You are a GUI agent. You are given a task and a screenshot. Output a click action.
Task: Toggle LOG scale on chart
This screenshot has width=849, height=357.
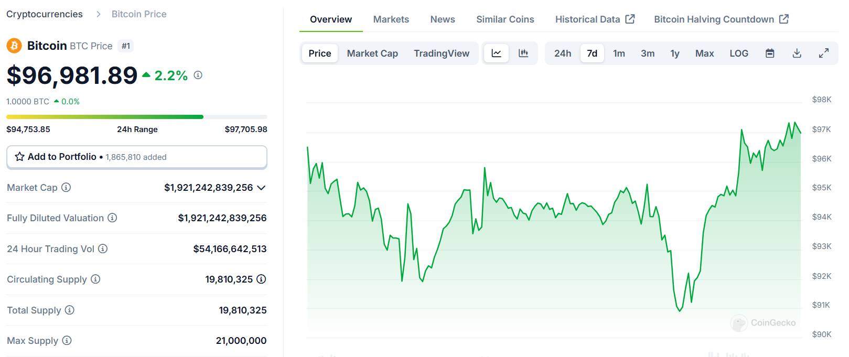click(x=739, y=53)
